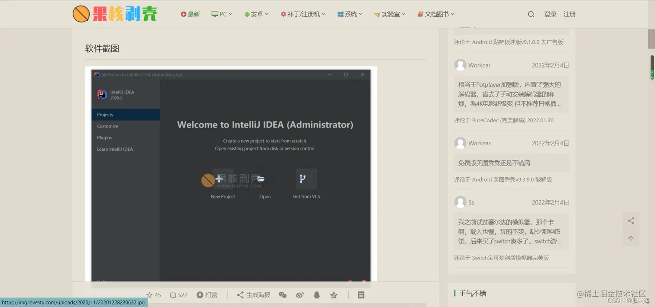Select Projects tab in IntelliJ screenshot
Screen dimensions: 655x307
(126, 115)
